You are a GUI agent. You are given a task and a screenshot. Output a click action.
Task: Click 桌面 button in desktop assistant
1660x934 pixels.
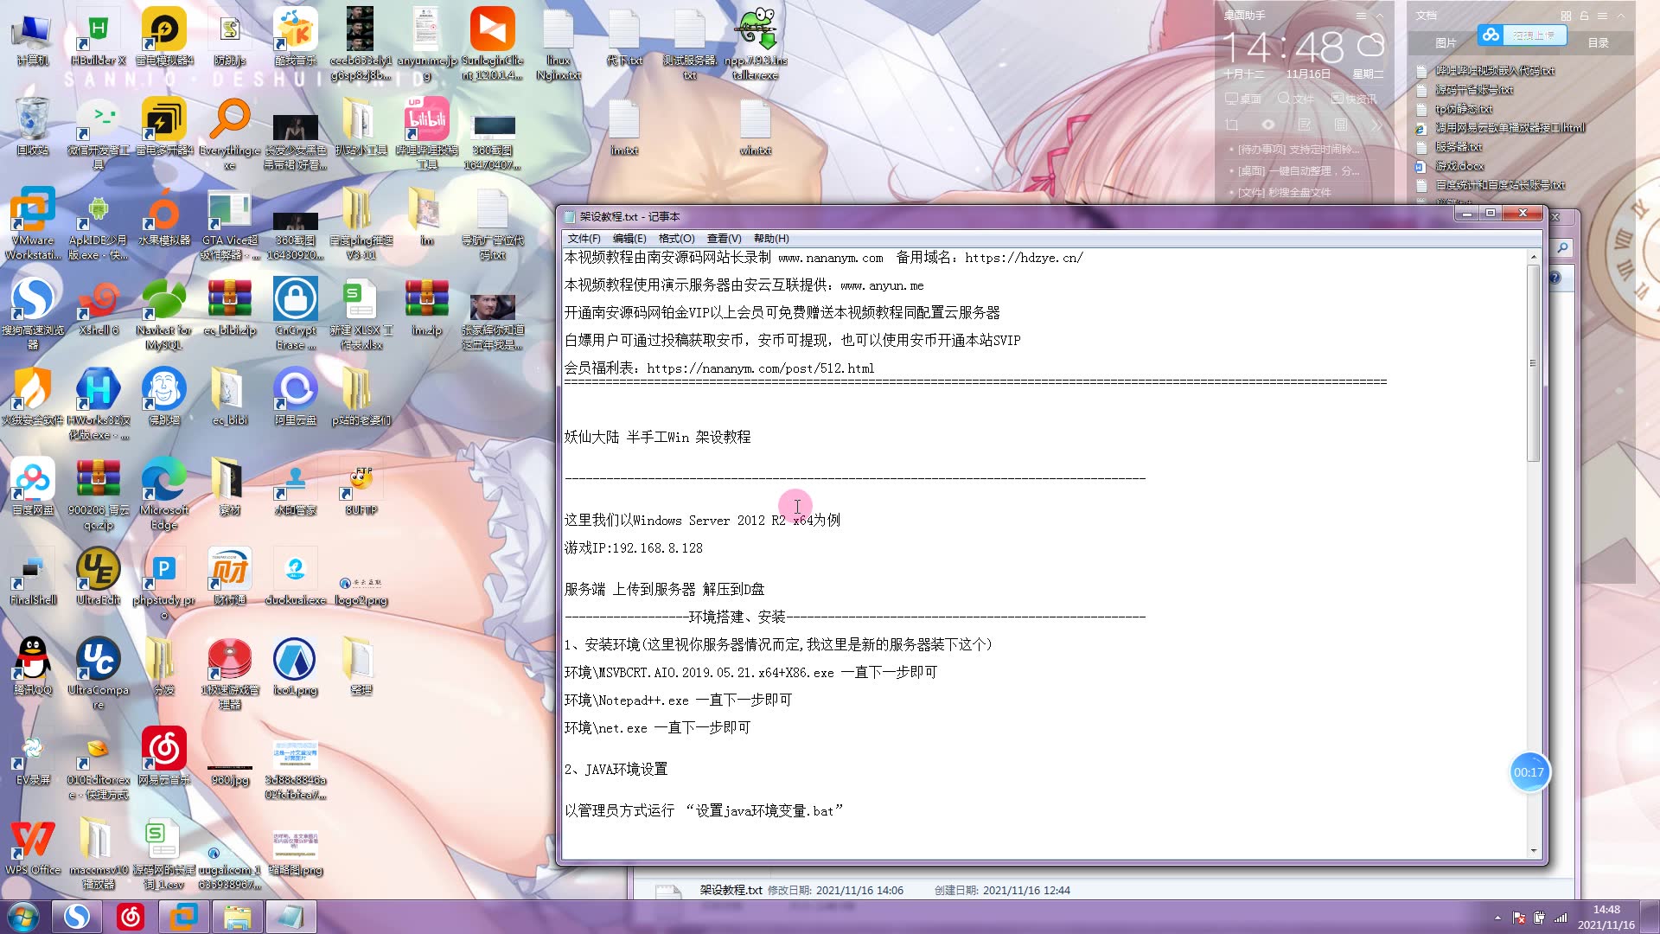1242,99
